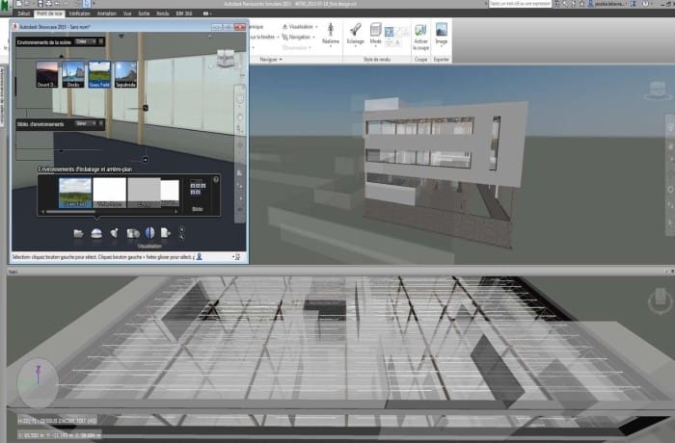Click the navigation wheel in the bottom viewport
Viewport: 675px width, 443px height.
click(660, 300)
